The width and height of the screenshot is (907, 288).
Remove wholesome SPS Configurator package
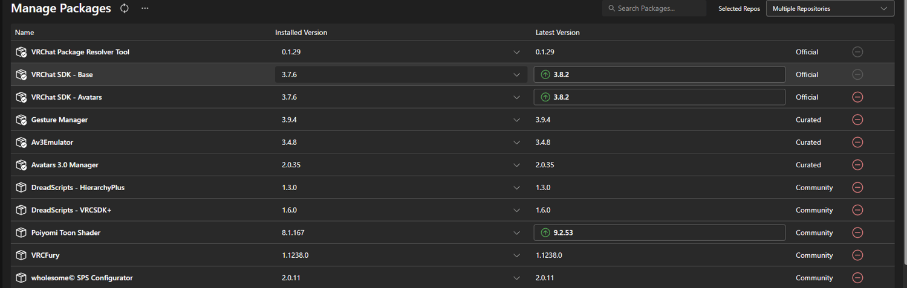pos(857,278)
